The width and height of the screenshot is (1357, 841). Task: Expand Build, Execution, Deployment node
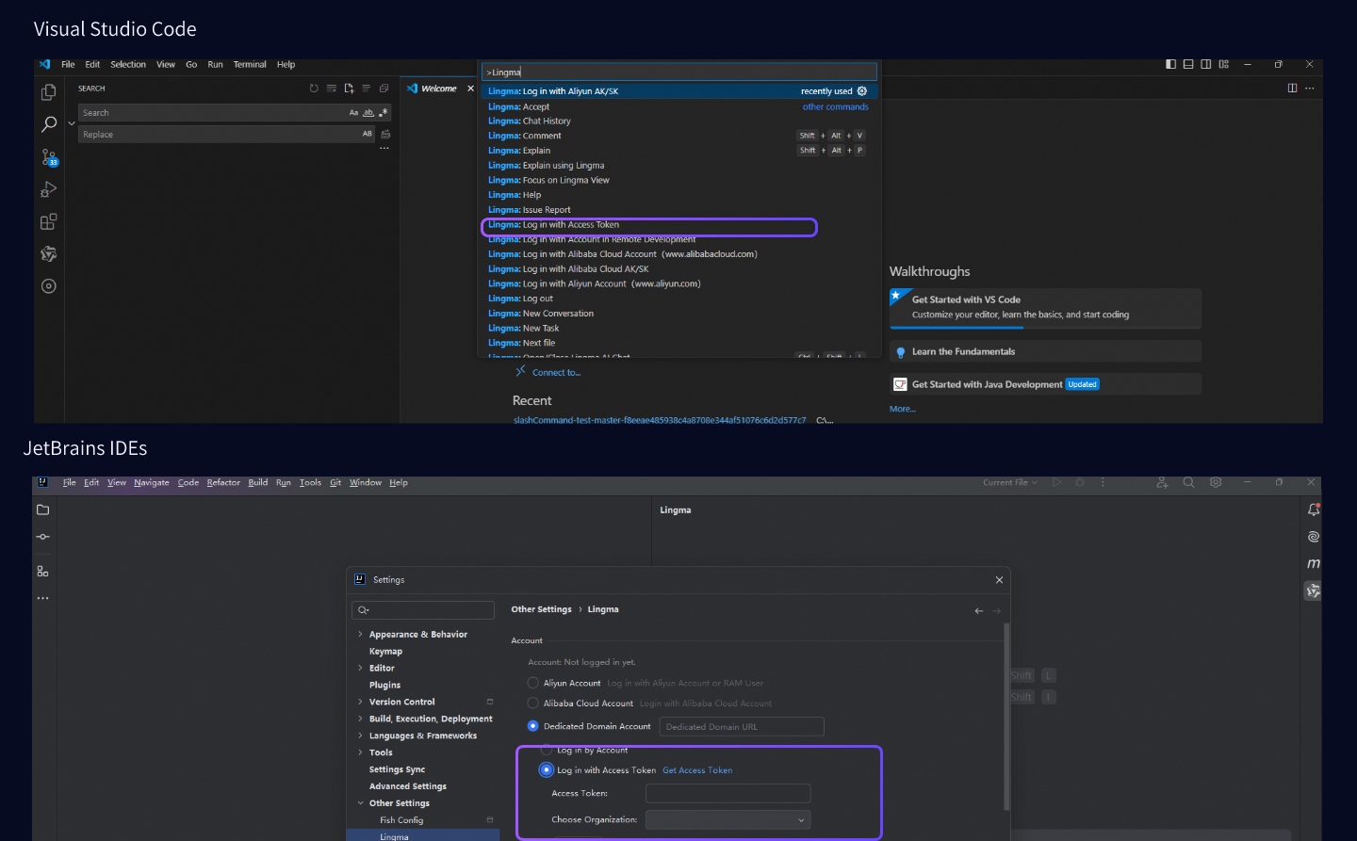[360, 720]
